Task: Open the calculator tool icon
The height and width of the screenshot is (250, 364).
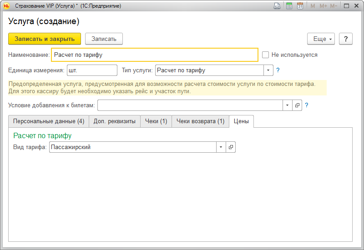Action: tap(289, 6)
